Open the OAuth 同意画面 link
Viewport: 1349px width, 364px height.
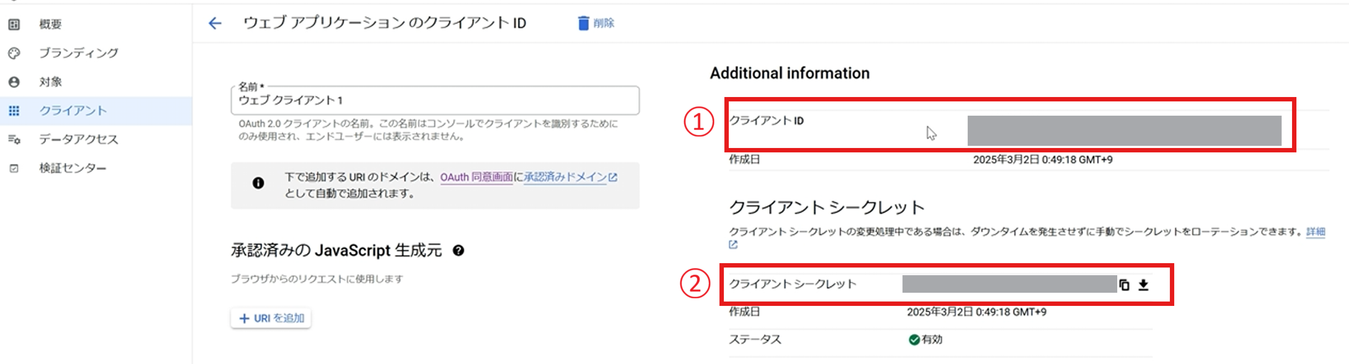pyautogui.click(x=476, y=177)
